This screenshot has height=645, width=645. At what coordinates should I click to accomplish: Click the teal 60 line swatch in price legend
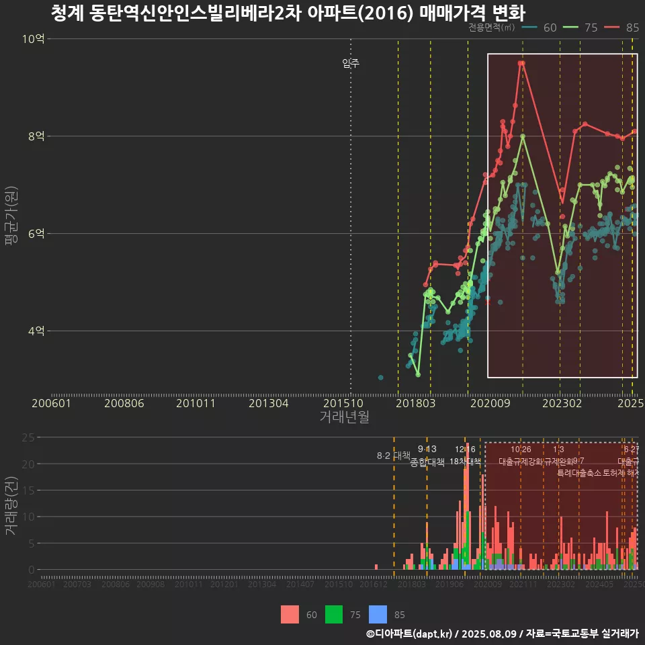[529, 28]
